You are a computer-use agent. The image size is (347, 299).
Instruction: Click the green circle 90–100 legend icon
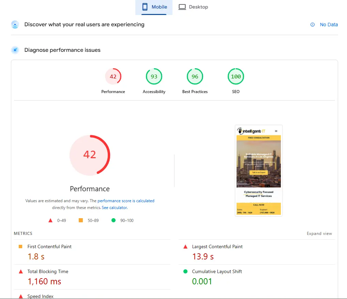click(x=114, y=220)
